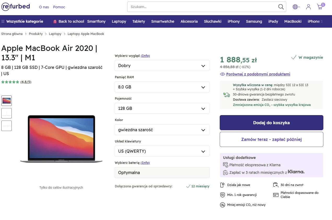Click the 30 dni na zwrot icon
Image resolution: width=332 pixels, height=220 pixels.
(x=276, y=185)
